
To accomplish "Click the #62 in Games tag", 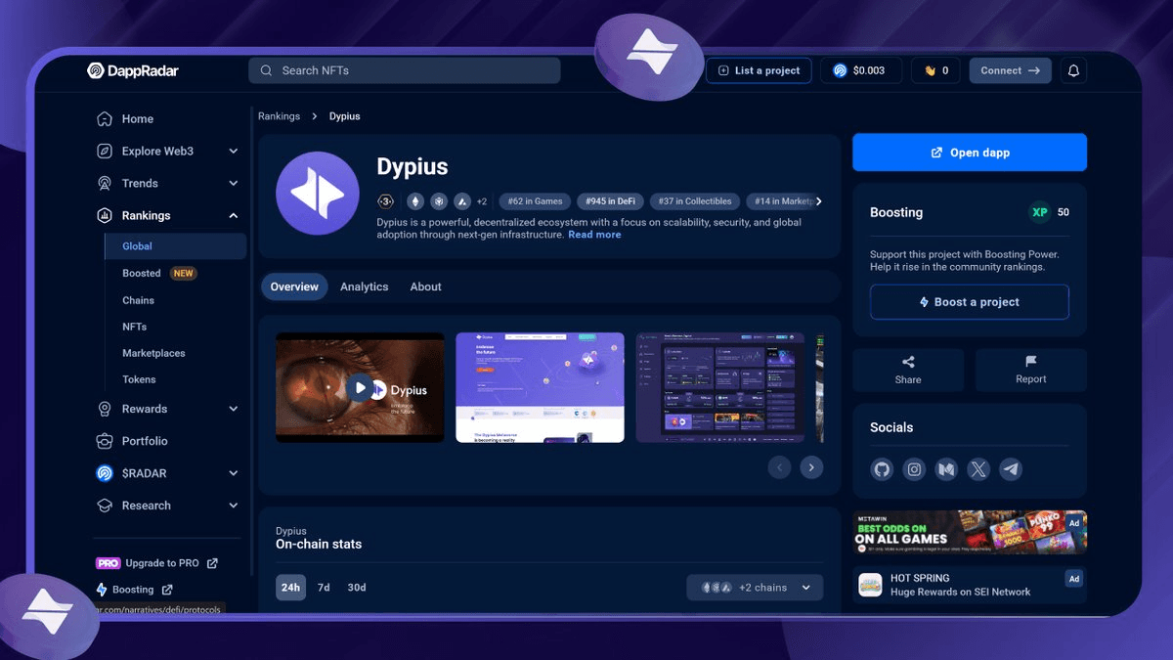I will pyautogui.click(x=535, y=201).
